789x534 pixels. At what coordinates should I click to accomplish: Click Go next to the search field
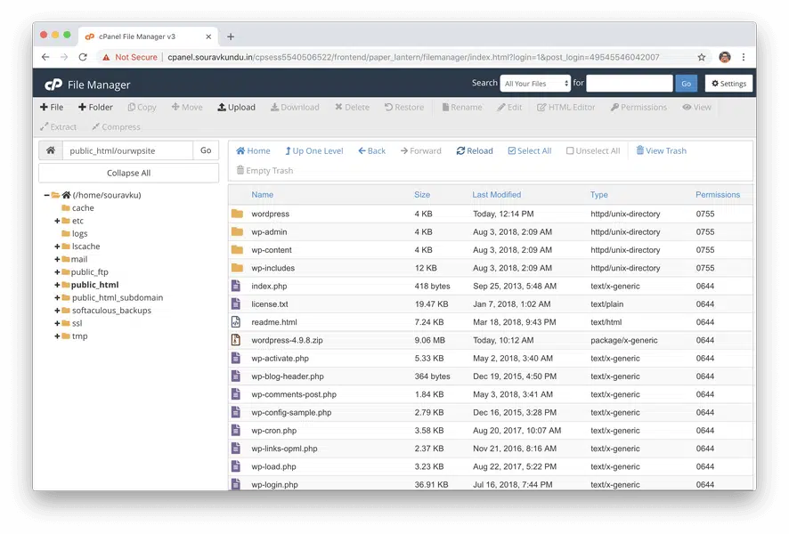686,84
